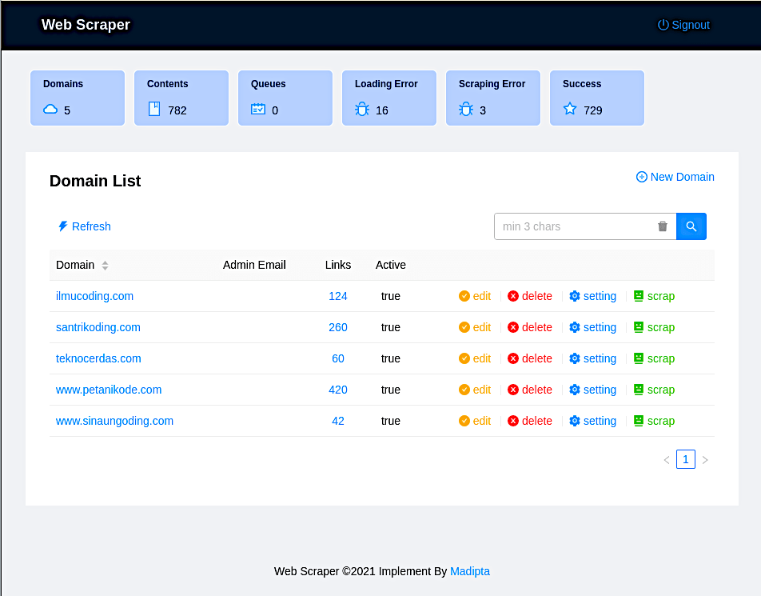The image size is (761, 596).
Task: Go to the next pagination page arrow
Action: (x=705, y=460)
